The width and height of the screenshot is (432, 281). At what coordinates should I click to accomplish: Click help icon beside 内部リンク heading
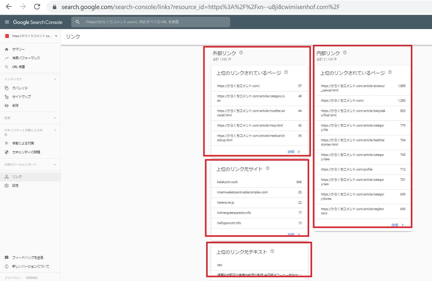click(x=345, y=53)
